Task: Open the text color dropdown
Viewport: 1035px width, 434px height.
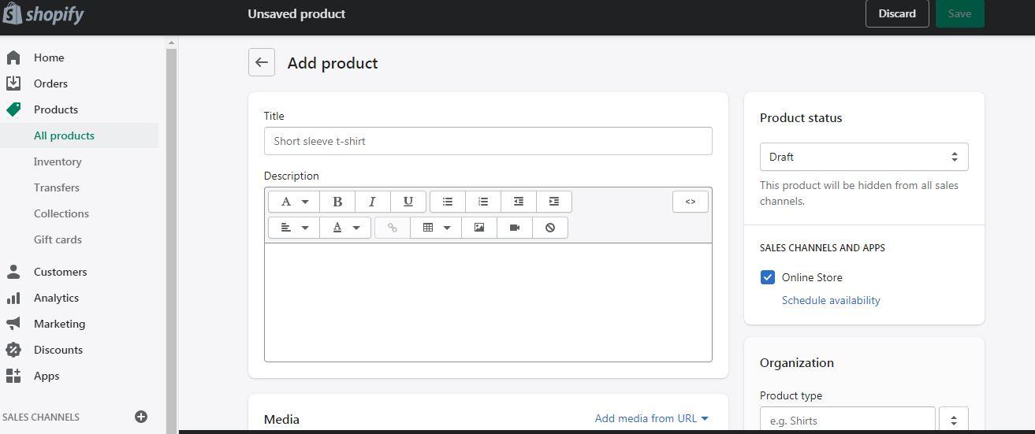Action: point(345,228)
